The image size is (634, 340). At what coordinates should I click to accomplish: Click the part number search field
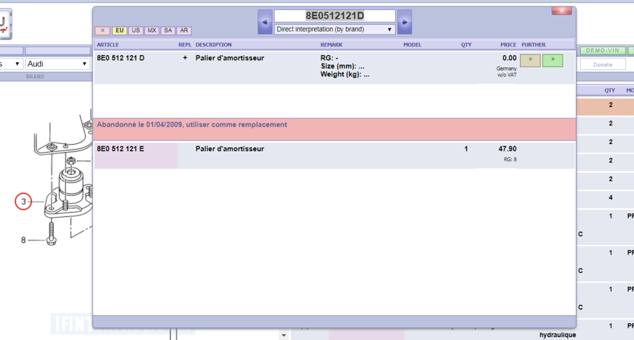point(334,15)
